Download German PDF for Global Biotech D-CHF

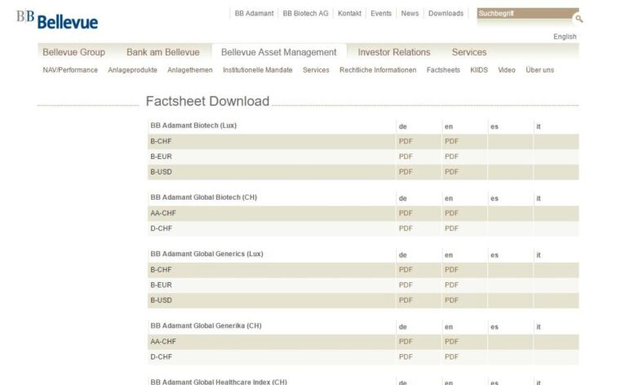[x=406, y=228]
